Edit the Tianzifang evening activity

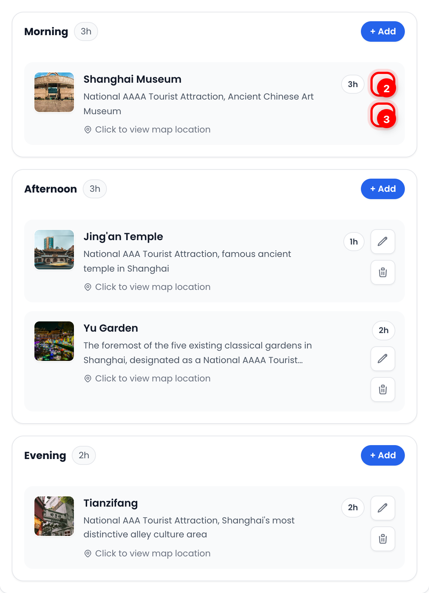[x=383, y=508]
